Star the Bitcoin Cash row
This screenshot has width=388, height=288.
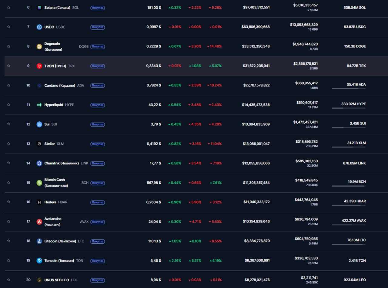pyautogui.click(x=8, y=182)
